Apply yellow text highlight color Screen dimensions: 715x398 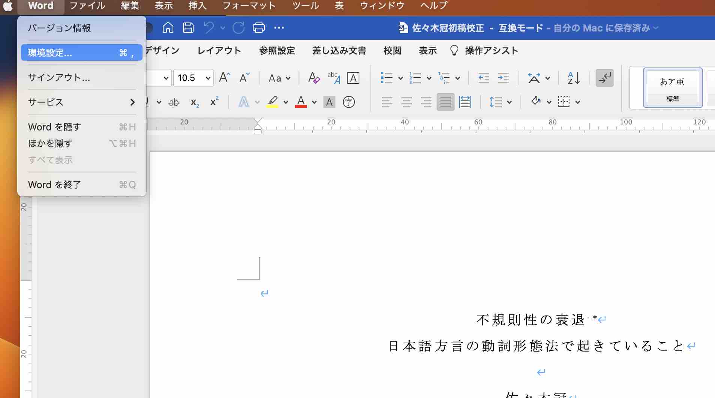tap(272, 102)
